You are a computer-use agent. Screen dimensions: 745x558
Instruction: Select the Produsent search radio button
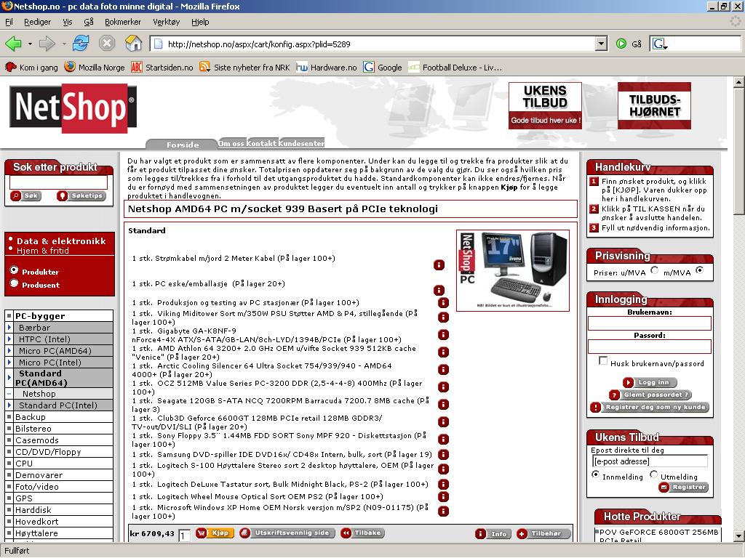[x=15, y=283]
